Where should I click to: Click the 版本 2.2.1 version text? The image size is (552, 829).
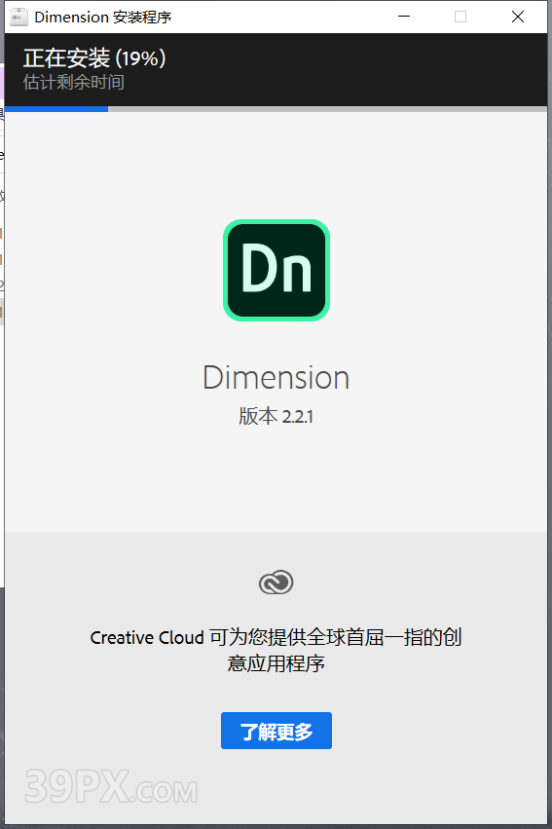pos(276,416)
